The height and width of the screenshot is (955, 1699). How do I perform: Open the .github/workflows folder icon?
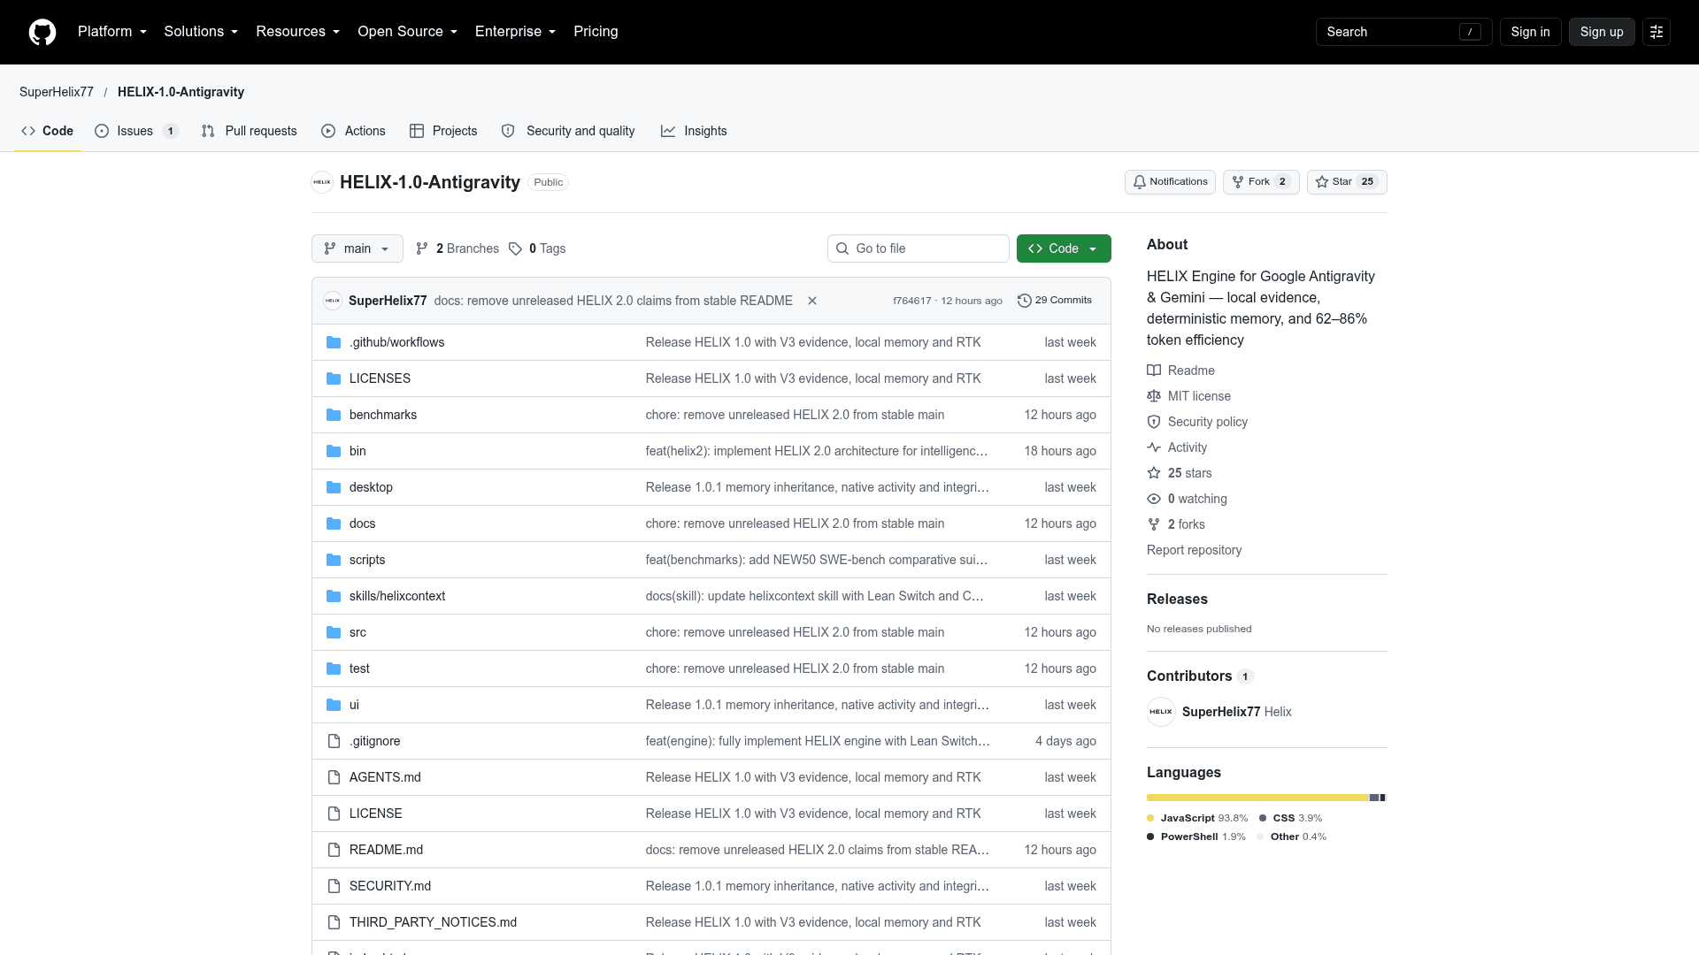pyautogui.click(x=334, y=342)
